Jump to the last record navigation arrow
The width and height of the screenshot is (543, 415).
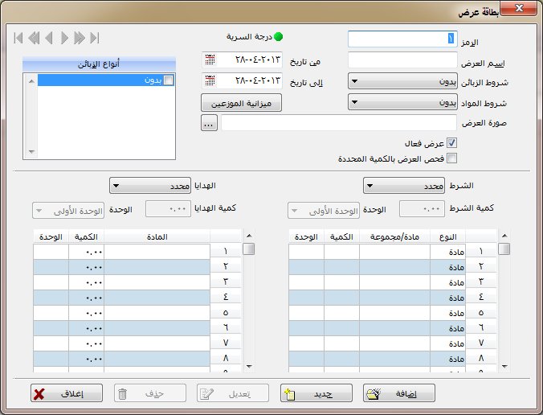[94, 38]
